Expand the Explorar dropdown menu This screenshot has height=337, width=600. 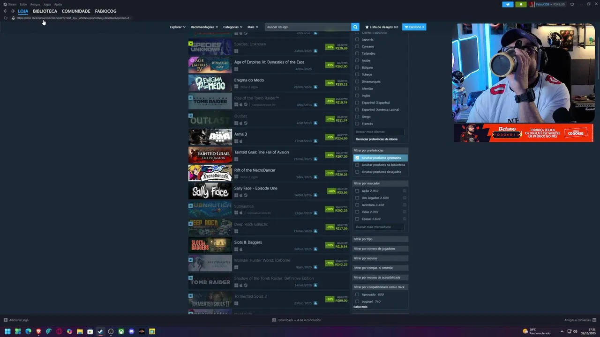pos(178,27)
